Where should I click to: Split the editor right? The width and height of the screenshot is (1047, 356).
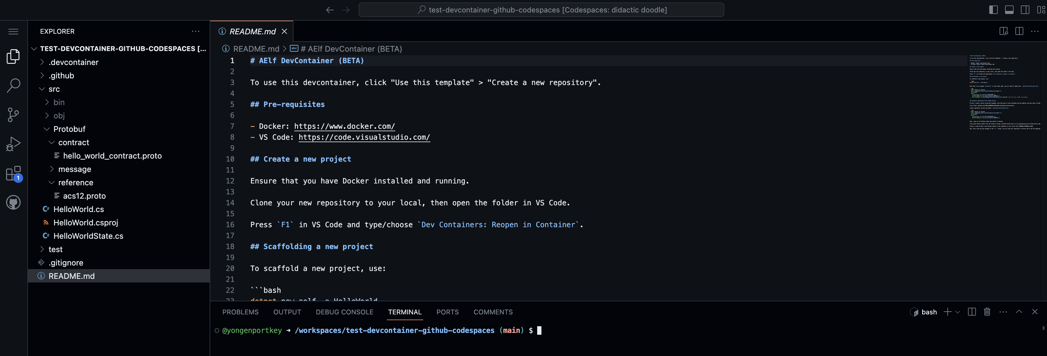tap(1019, 31)
